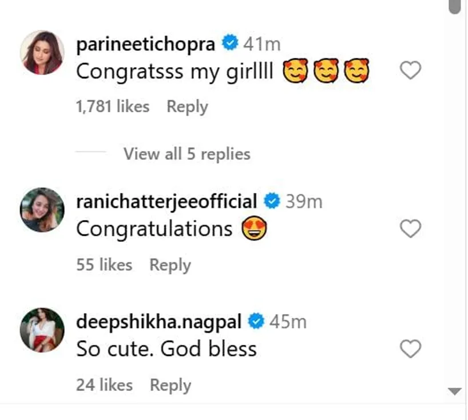
Task: Click the ranichatterjeeofficial username
Action: 166,202
